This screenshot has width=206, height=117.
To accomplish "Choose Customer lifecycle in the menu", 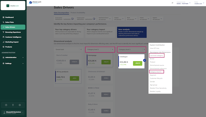I will [156, 78].
